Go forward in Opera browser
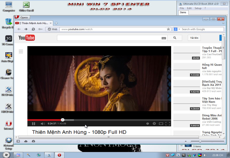230x158 pixels. 26,29
